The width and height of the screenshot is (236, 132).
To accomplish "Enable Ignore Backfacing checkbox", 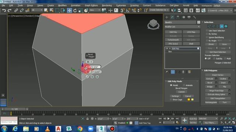I will 207,37.
